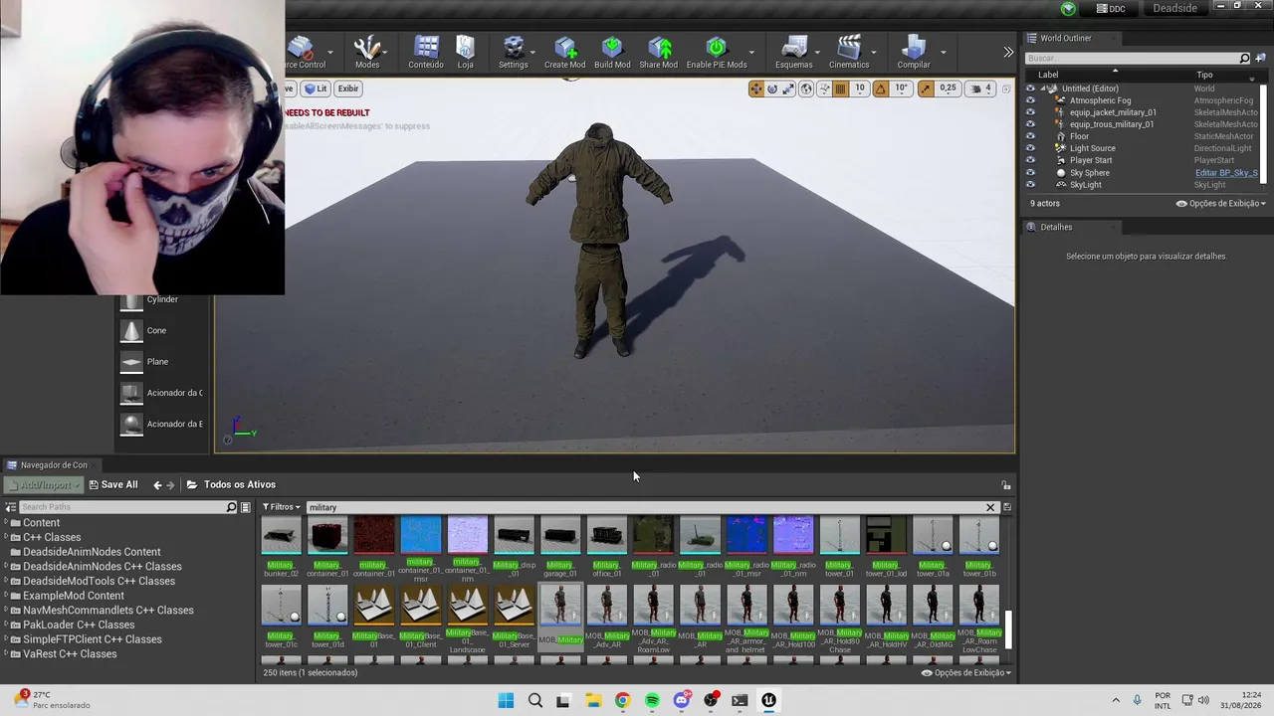
Task: Click the Source Control toolbar button
Action: [303, 52]
